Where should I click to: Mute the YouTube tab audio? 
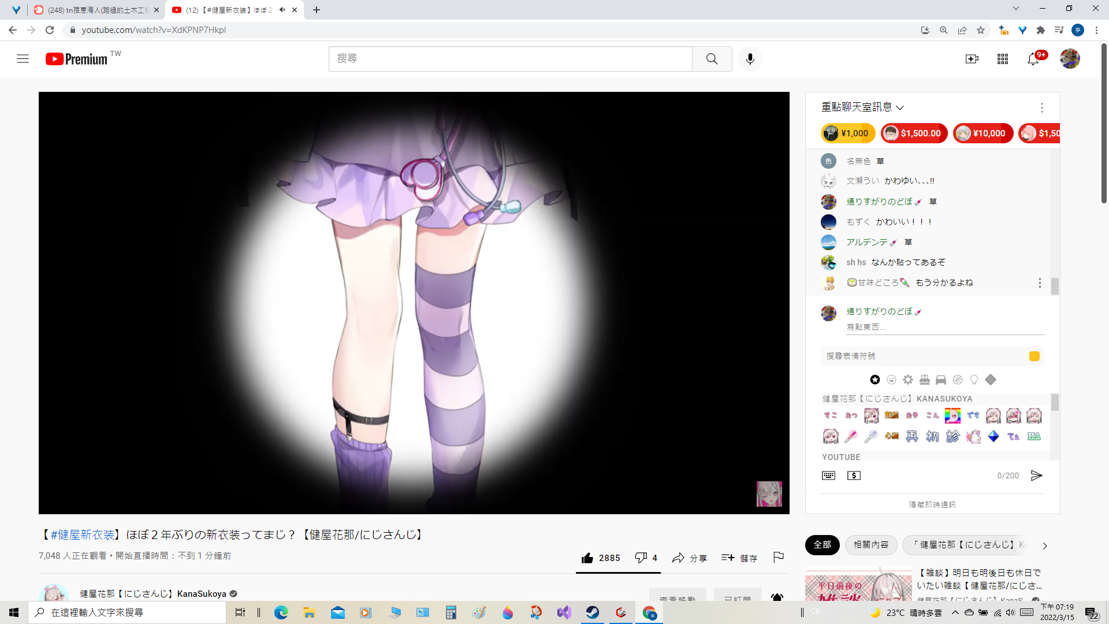pyautogui.click(x=282, y=10)
